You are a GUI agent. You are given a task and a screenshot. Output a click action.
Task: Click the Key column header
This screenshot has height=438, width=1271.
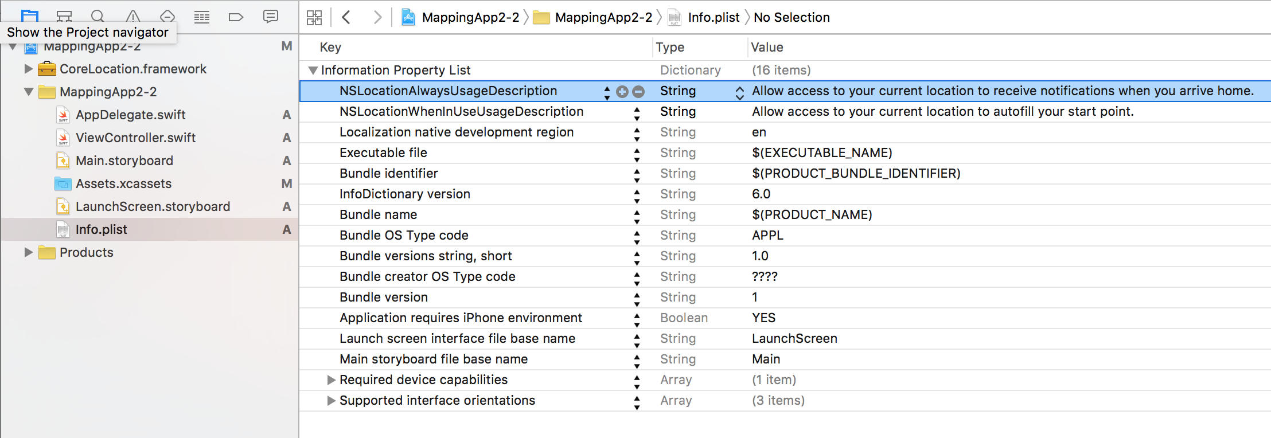(330, 47)
